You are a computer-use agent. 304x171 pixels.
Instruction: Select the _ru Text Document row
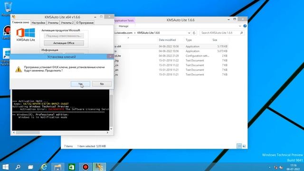click(x=171, y=75)
